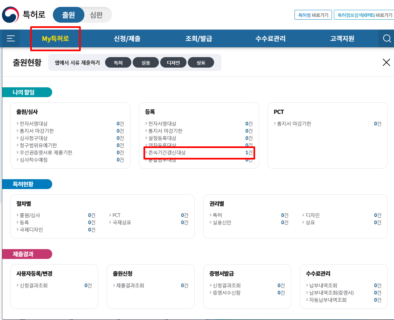Click the 0건 count beside 증명서수신함
This screenshot has width=394, height=320.
coord(281,293)
